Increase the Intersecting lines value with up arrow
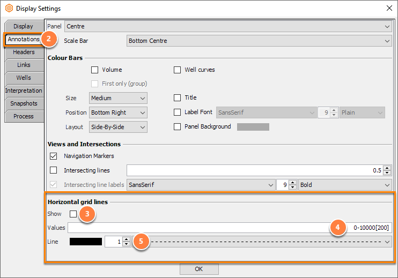 (387, 168)
